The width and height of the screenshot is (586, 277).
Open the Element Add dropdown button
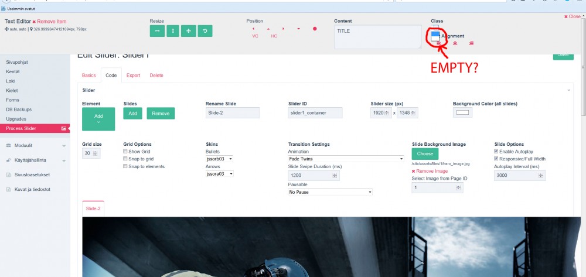pos(98,119)
